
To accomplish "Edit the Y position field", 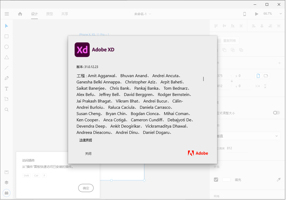I will (x=245, y=86).
